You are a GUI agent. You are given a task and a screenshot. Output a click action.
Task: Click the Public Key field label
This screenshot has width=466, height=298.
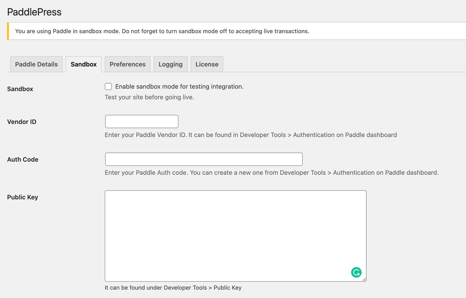click(x=23, y=197)
